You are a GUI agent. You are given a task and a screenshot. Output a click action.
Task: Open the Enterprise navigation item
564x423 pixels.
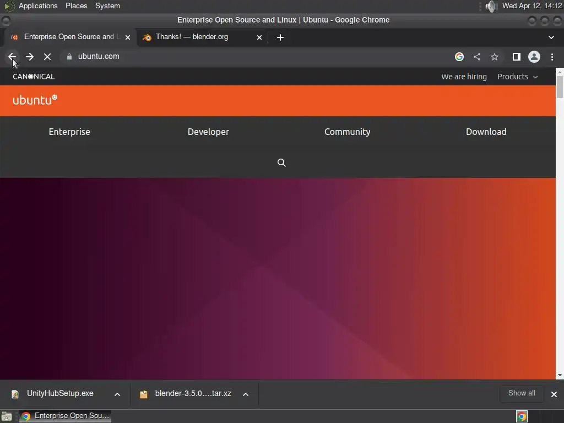coord(69,132)
